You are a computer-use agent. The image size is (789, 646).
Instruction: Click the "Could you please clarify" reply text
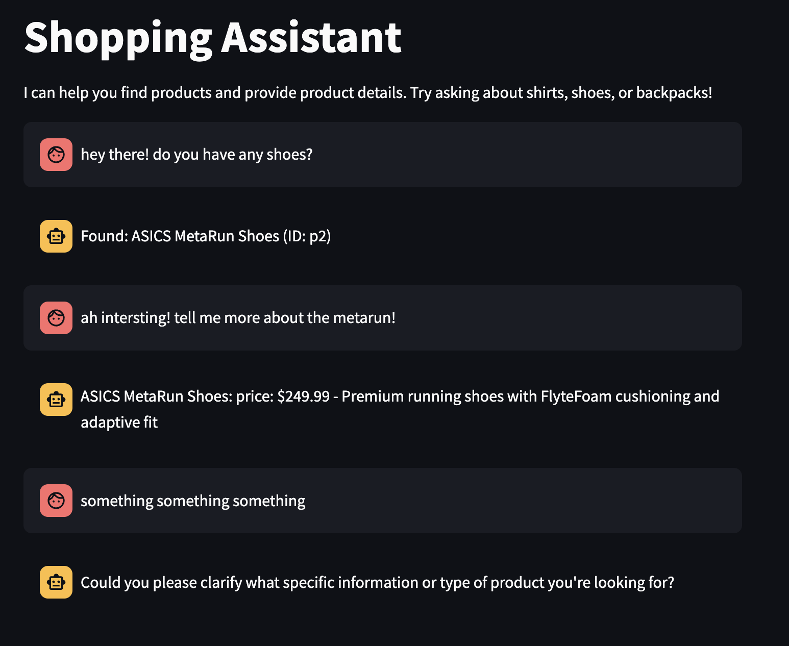[377, 583]
